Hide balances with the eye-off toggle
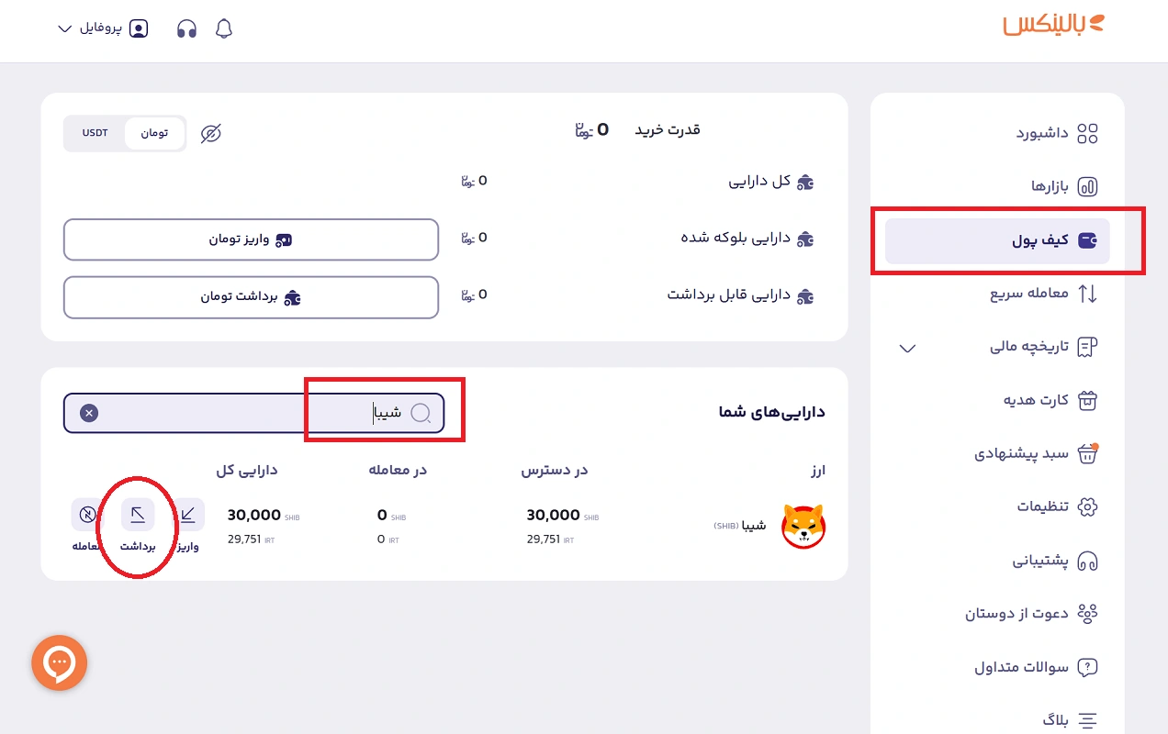This screenshot has width=1168, height=734. click(210, 133)
